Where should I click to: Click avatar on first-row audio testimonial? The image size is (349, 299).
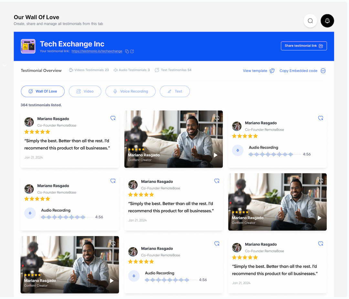(237, 126)
